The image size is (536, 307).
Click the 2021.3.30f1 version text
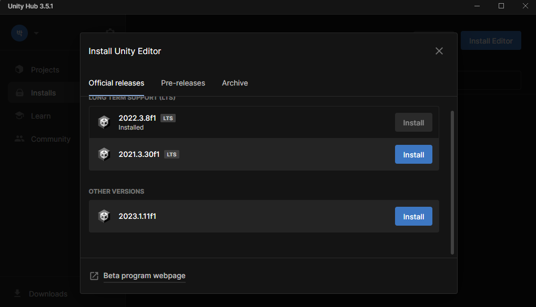pyautogui.click(x=139, y=154)
